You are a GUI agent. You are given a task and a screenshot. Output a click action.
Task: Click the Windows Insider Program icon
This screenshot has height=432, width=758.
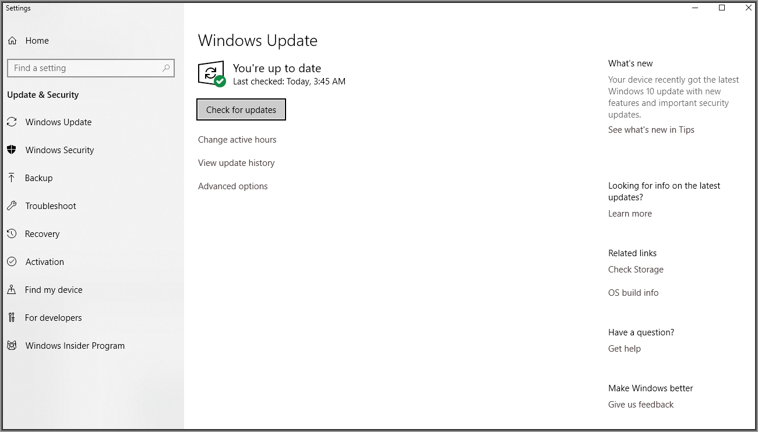[x=12, y=346]
